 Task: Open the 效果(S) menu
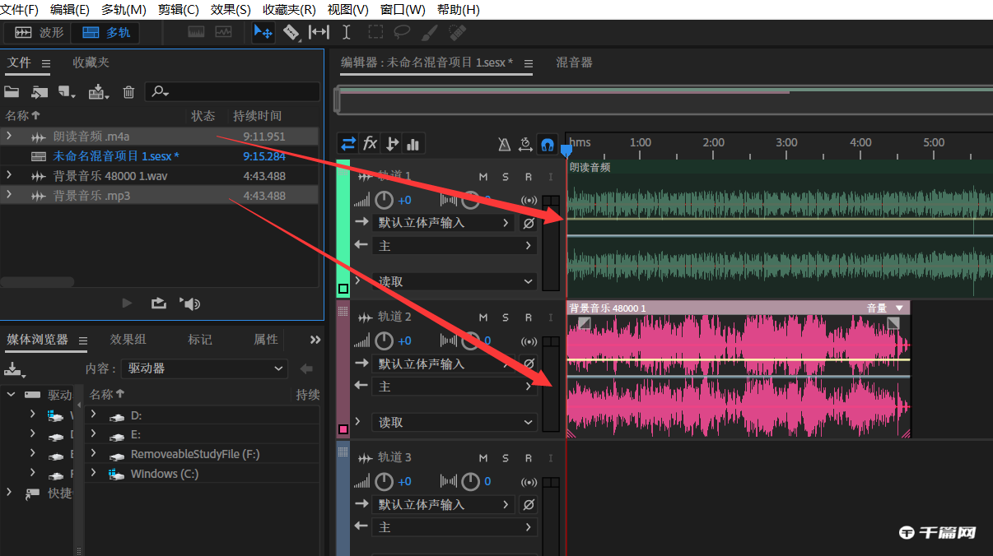click(x=230, y=9)
